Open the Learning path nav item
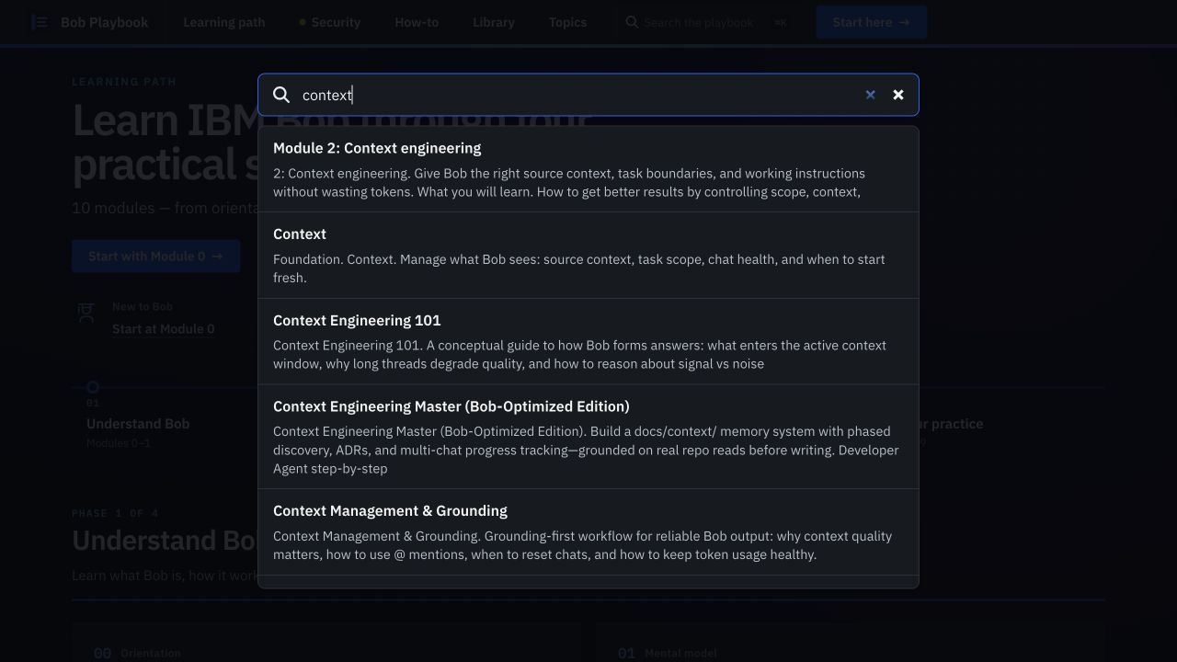Screen dimensions: 1177x662 pos(224,22)
